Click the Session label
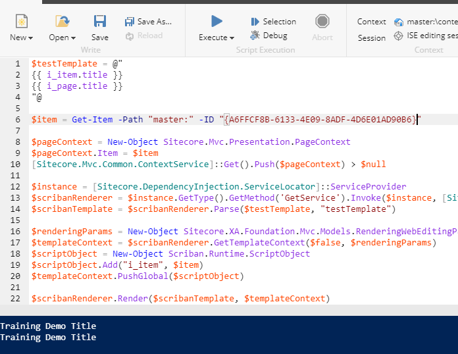Screen dimensions: 458x354 [x=372, y=38]
